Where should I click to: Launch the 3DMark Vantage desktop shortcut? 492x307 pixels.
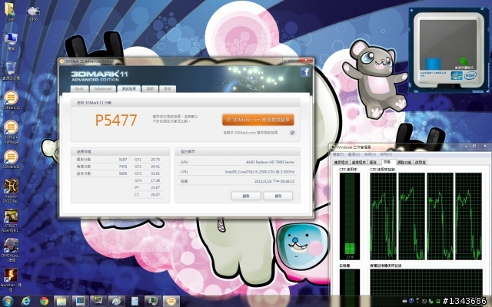point(11,131)
